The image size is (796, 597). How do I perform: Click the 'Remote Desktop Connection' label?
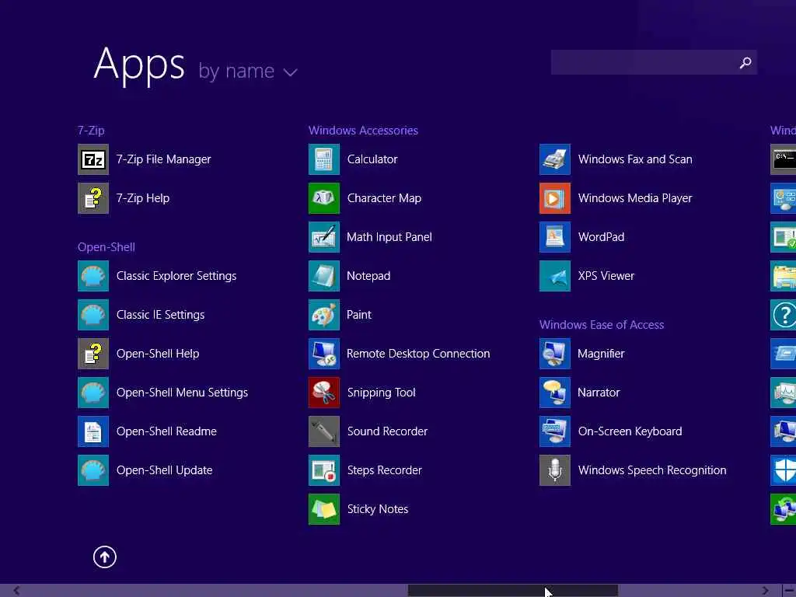[418, 354]
